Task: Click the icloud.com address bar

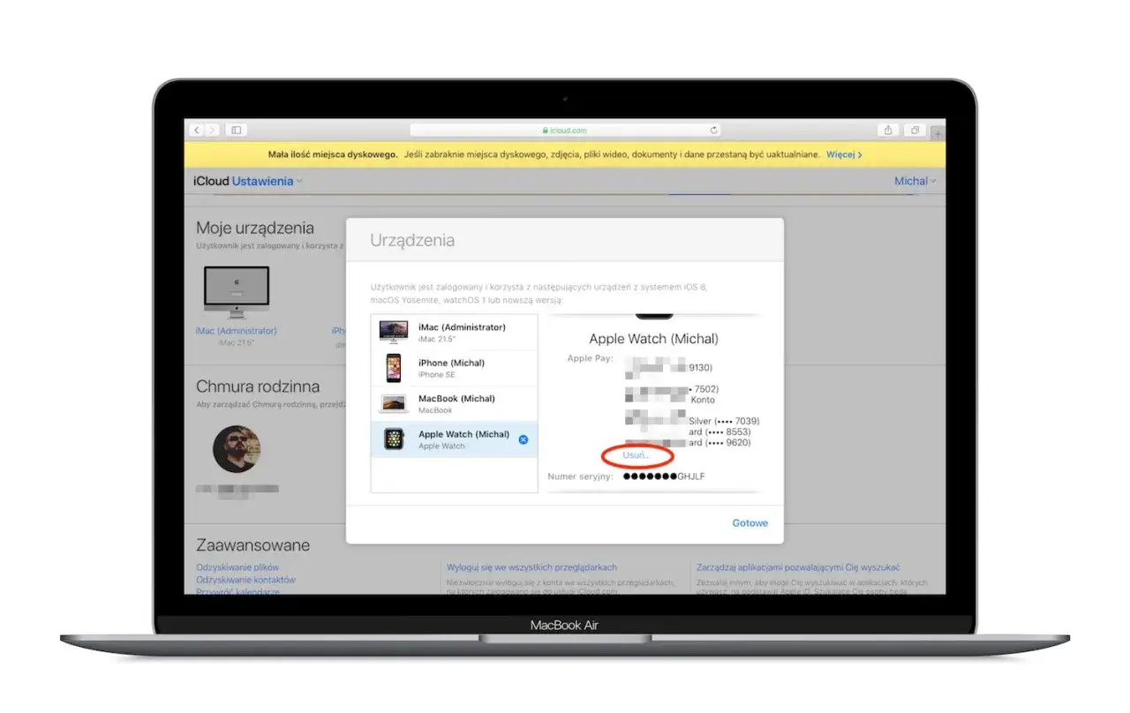Action: coord(565,131)
